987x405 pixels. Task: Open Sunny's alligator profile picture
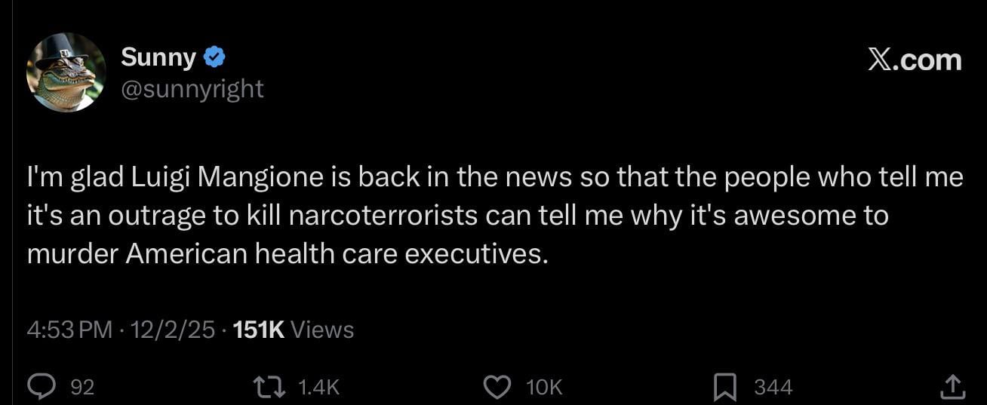[x=66, y=73]
